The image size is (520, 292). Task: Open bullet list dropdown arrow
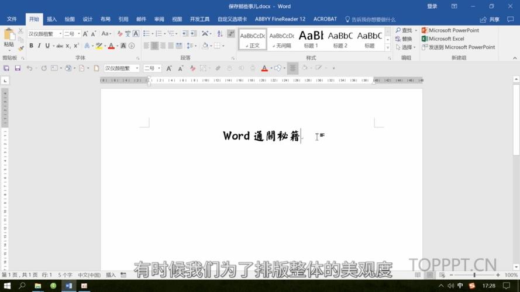click(x=152, y=34)
